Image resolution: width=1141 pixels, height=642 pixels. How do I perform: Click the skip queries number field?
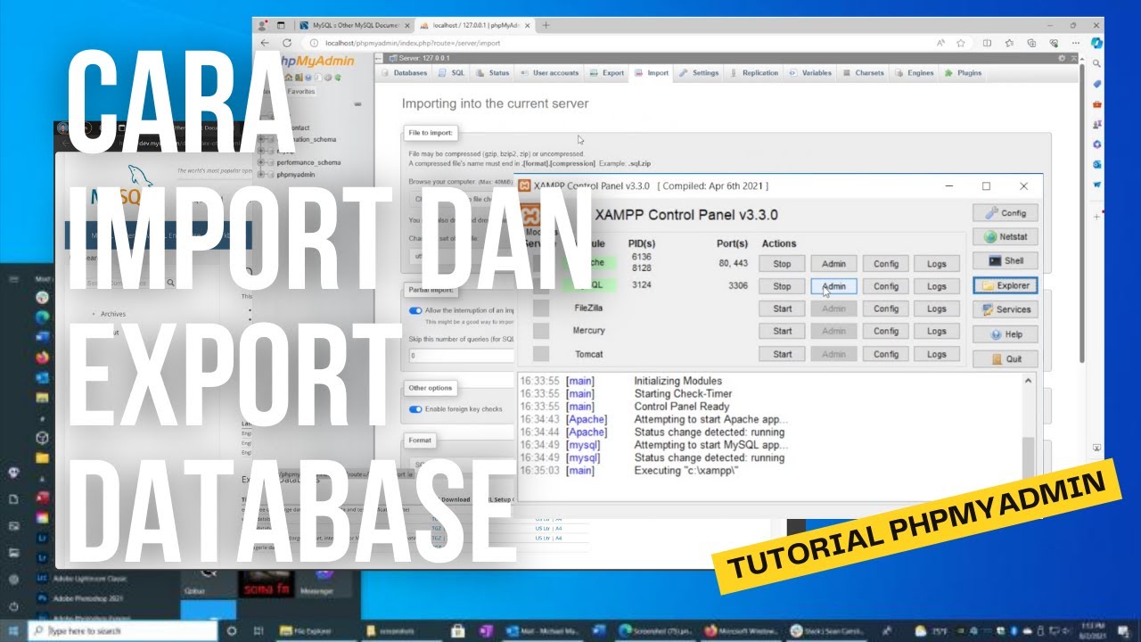(x=462, y=356)
